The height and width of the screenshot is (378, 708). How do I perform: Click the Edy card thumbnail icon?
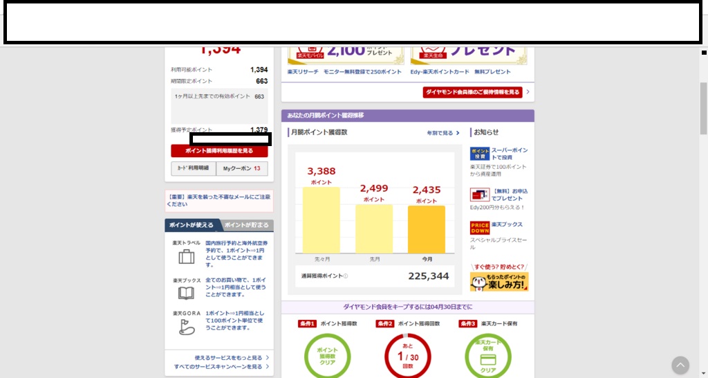pos(480,195)
